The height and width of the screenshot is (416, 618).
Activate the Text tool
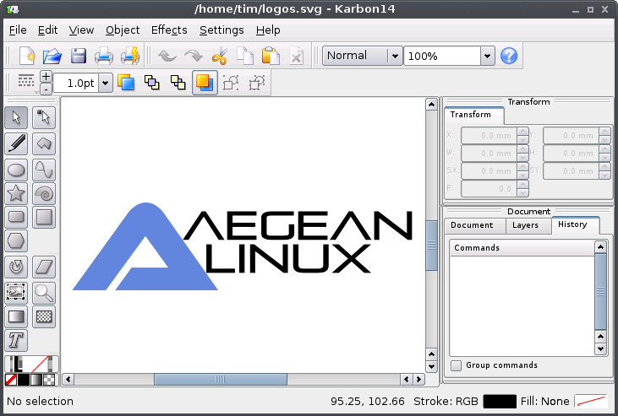click(16, 341)
